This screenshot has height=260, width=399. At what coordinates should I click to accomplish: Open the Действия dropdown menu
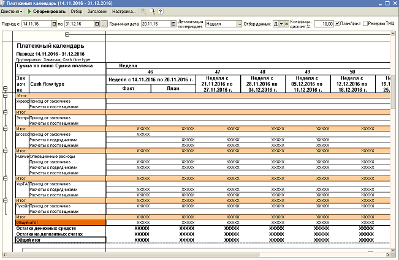12,11
